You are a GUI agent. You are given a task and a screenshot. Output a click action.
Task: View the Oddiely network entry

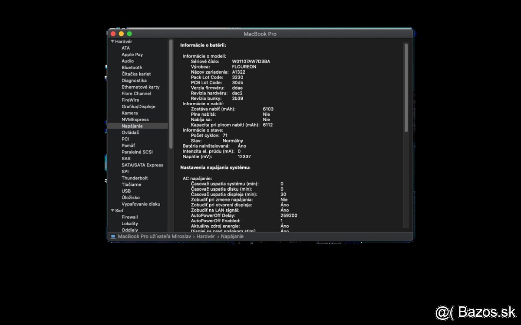coord(129,230)
